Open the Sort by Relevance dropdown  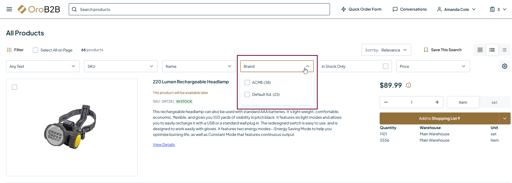(x=386, y=50)
